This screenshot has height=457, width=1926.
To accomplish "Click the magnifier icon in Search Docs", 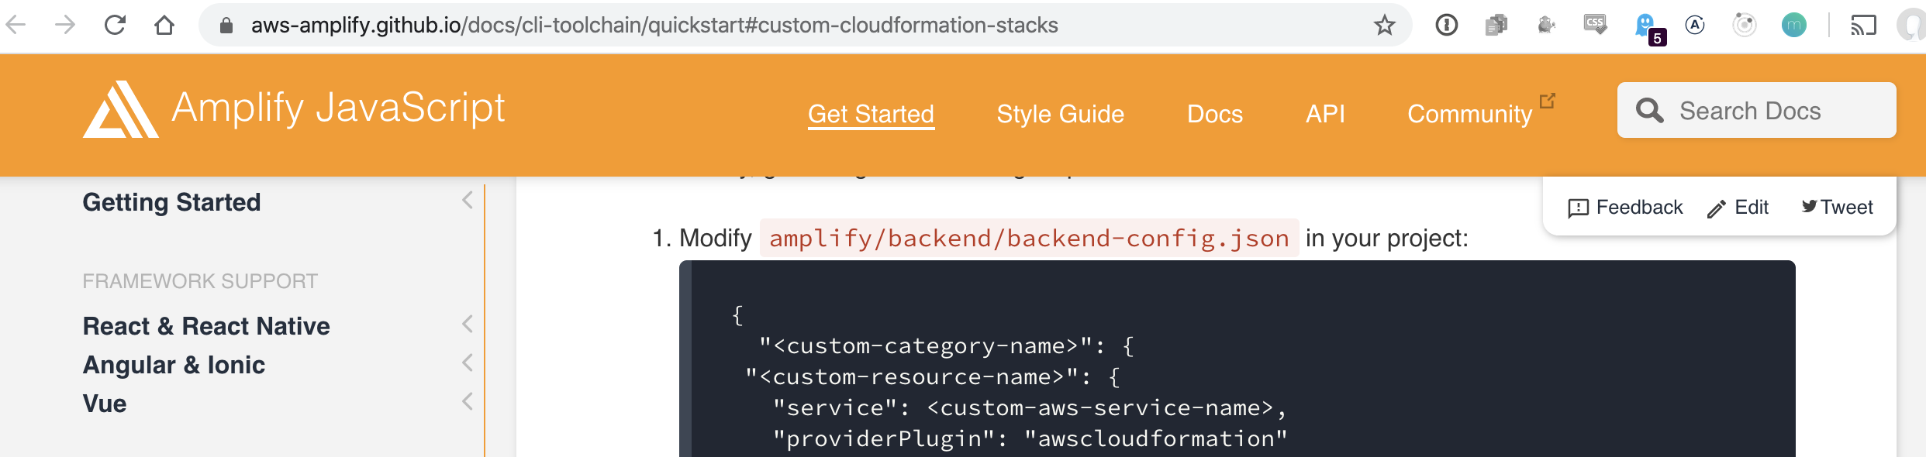I will pos(1649,110).
